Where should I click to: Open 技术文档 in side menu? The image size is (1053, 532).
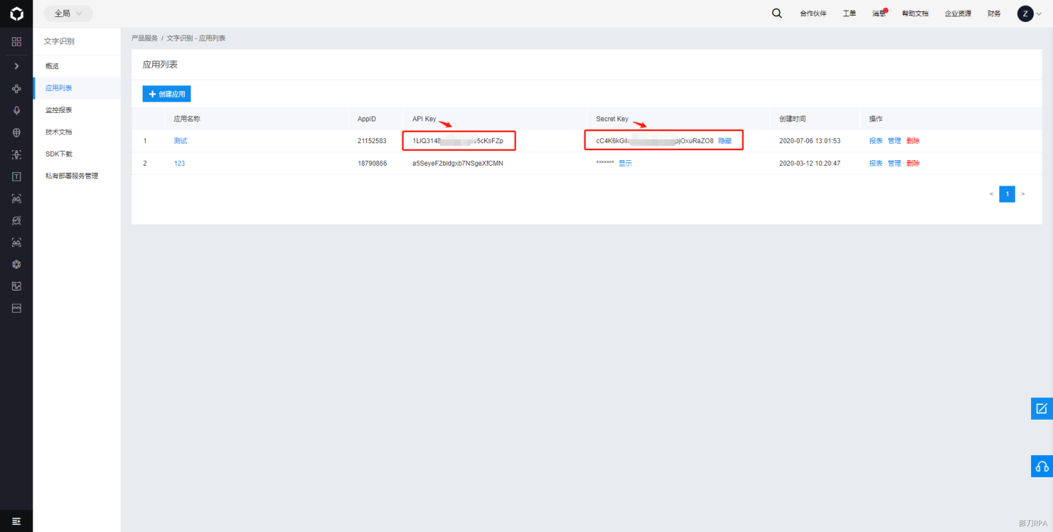coord(59,132)
